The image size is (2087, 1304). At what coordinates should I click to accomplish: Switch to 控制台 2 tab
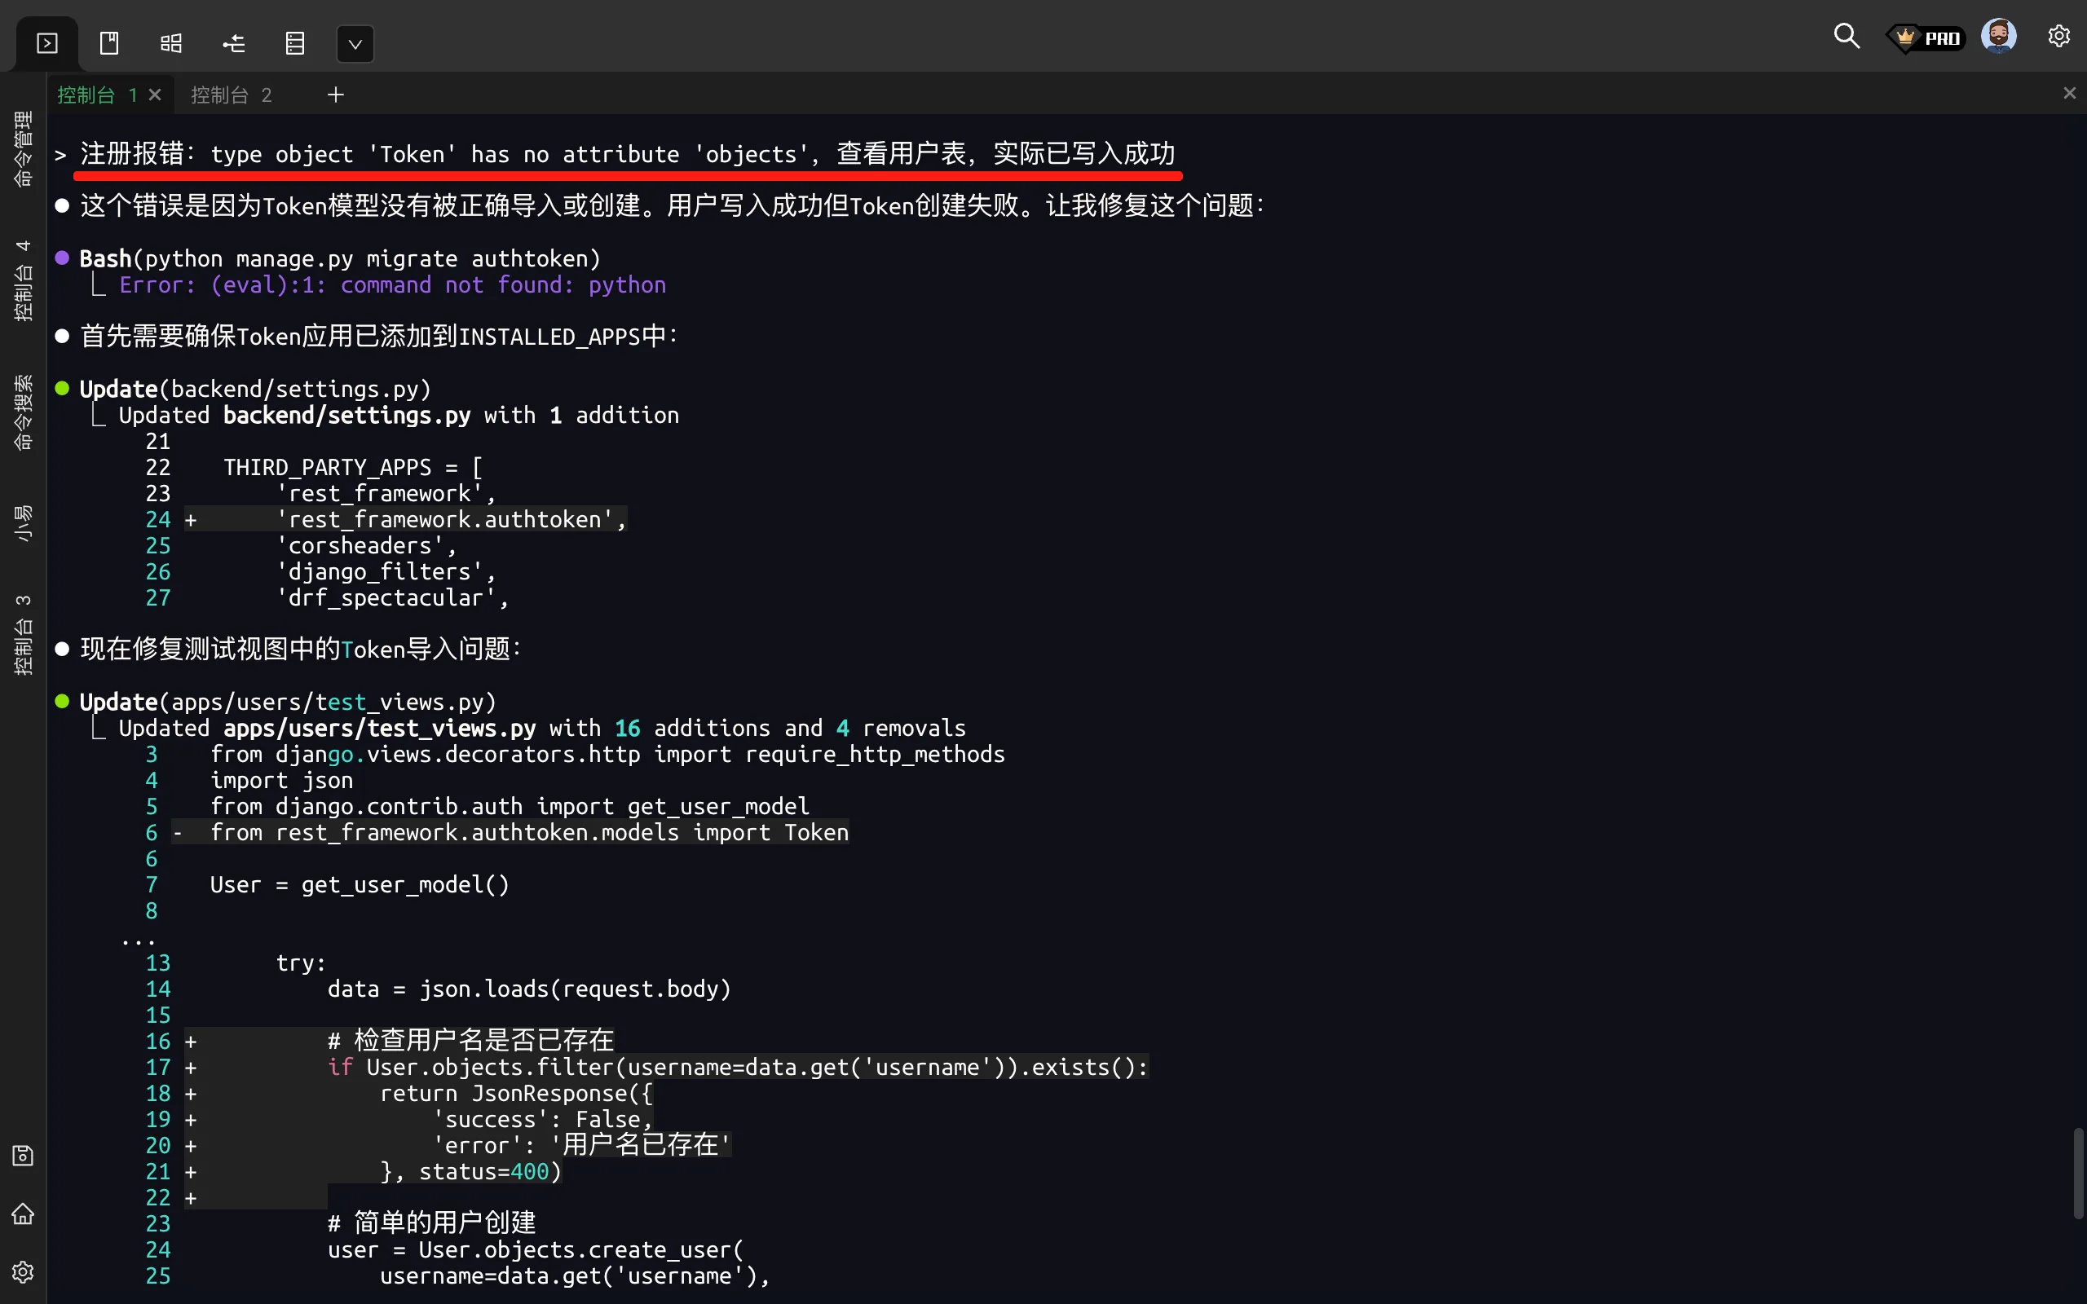tap(232, 95)
